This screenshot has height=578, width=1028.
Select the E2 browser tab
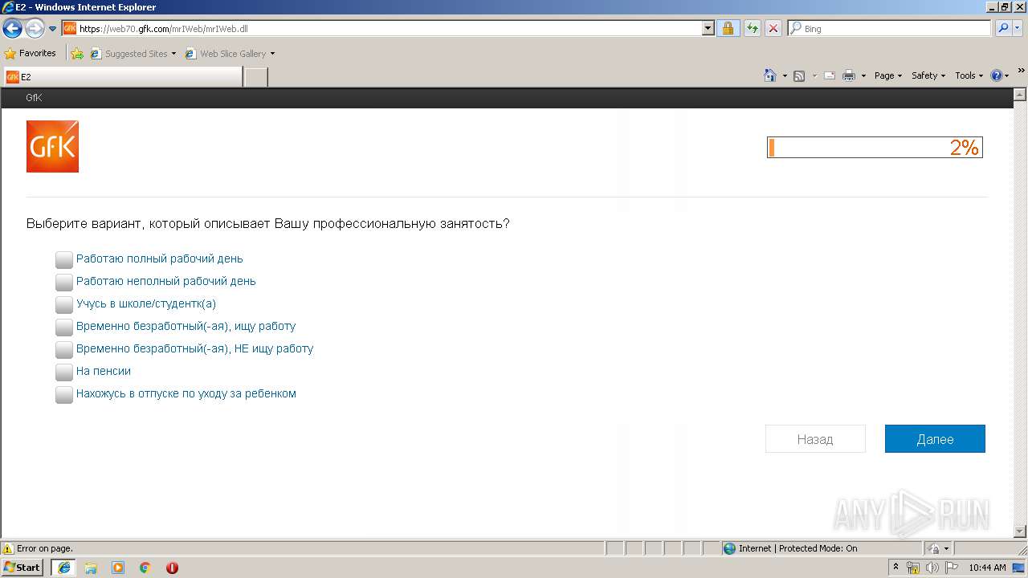[x=122, y=76]
